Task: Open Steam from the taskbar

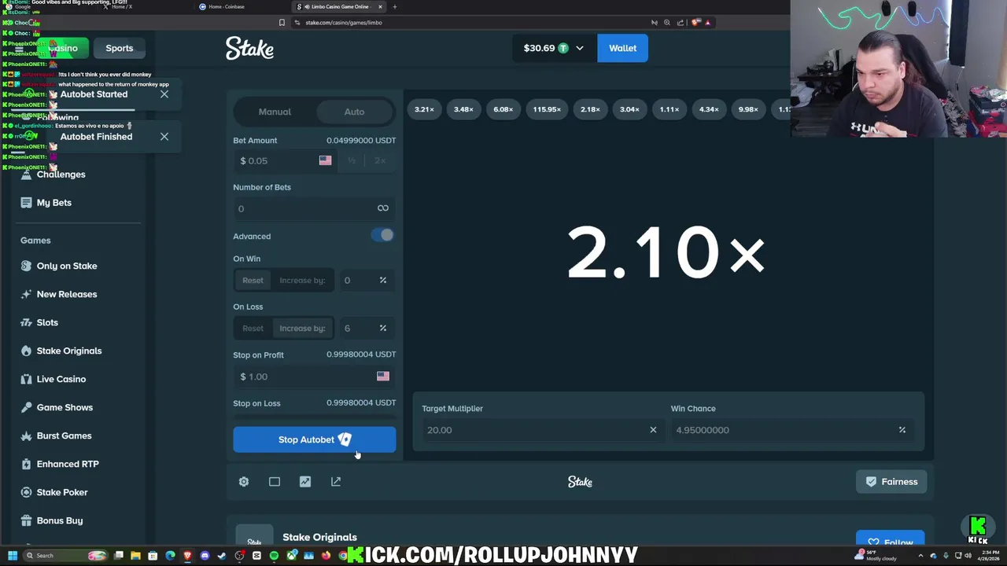Action: pos(222,556)
